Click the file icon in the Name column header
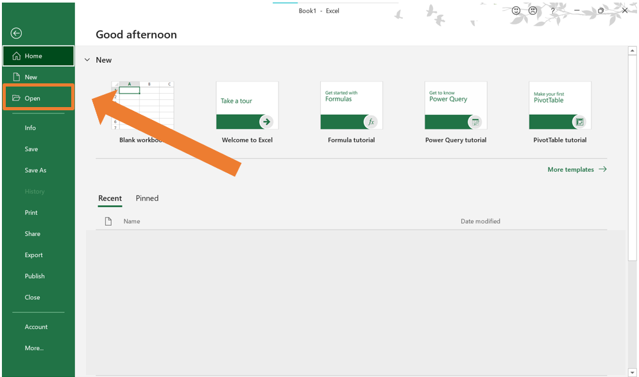Image resolution: width=639 pixels, height=377 pixels. (108, 221)
